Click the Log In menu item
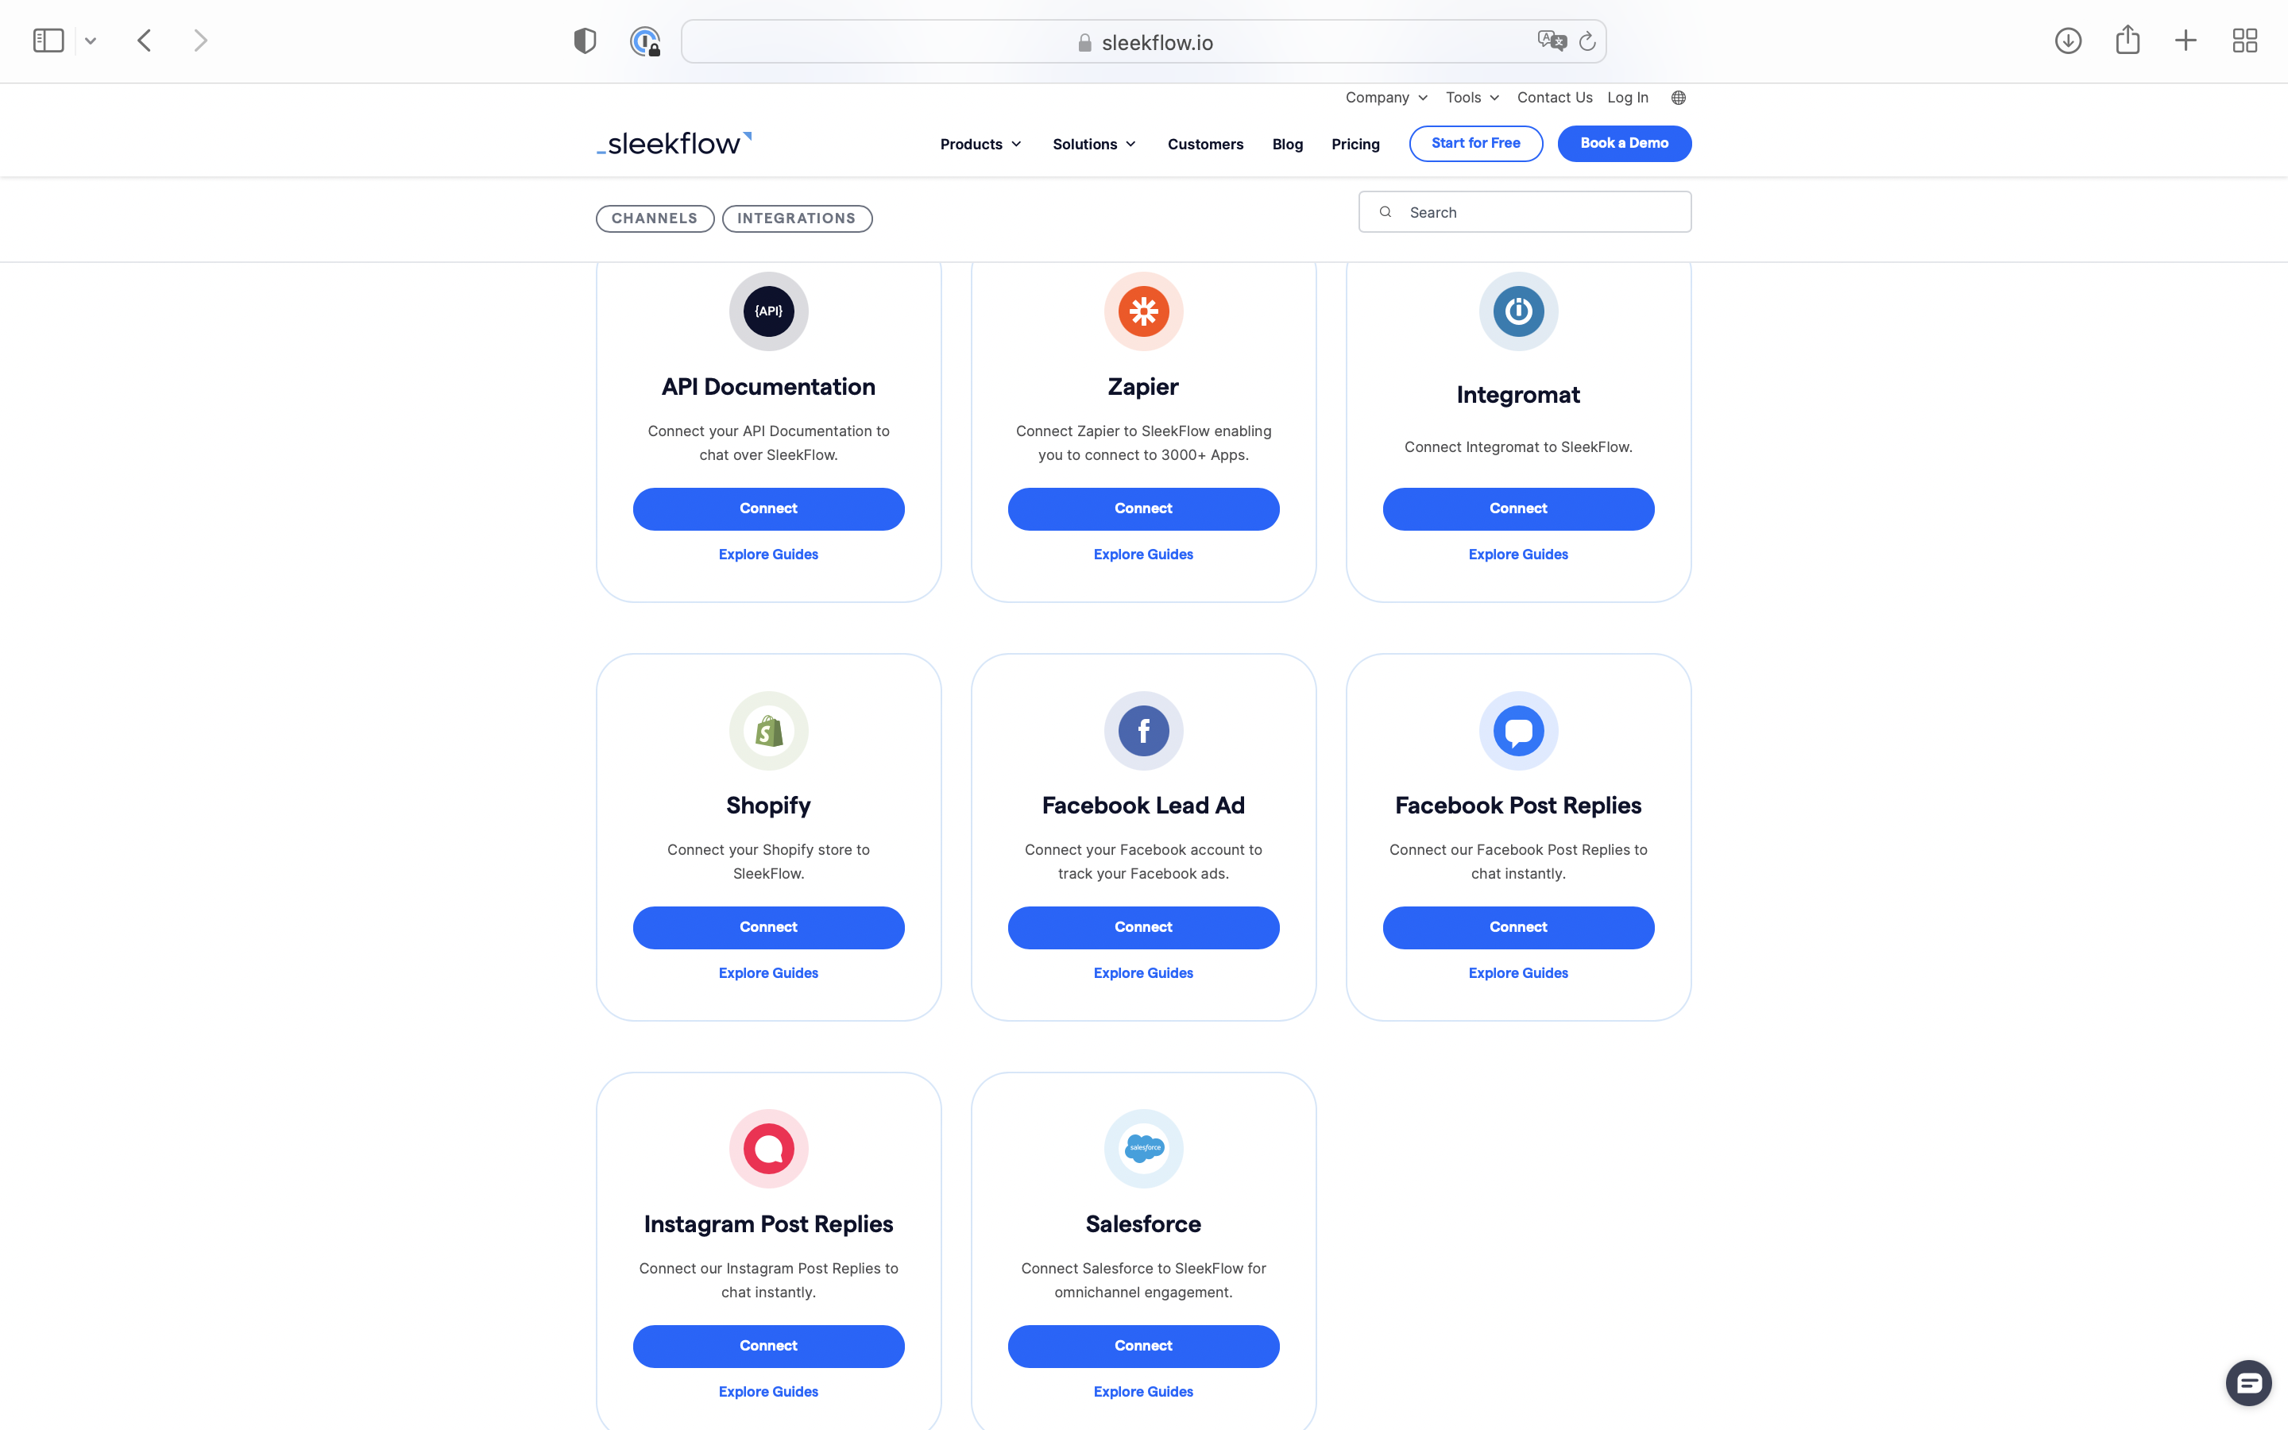Image resolution: width=2288 pixels, height=1430 pixels. 1628,97
